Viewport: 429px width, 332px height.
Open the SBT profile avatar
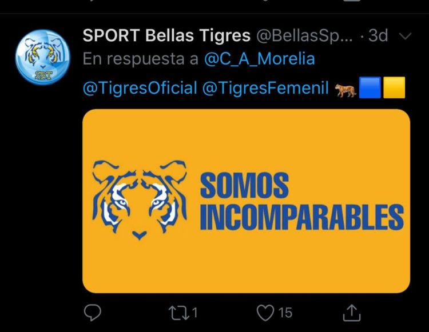pos(43,57)
